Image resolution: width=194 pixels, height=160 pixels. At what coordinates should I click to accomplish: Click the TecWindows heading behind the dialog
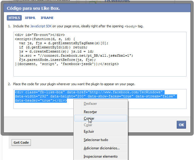point(117,1)
